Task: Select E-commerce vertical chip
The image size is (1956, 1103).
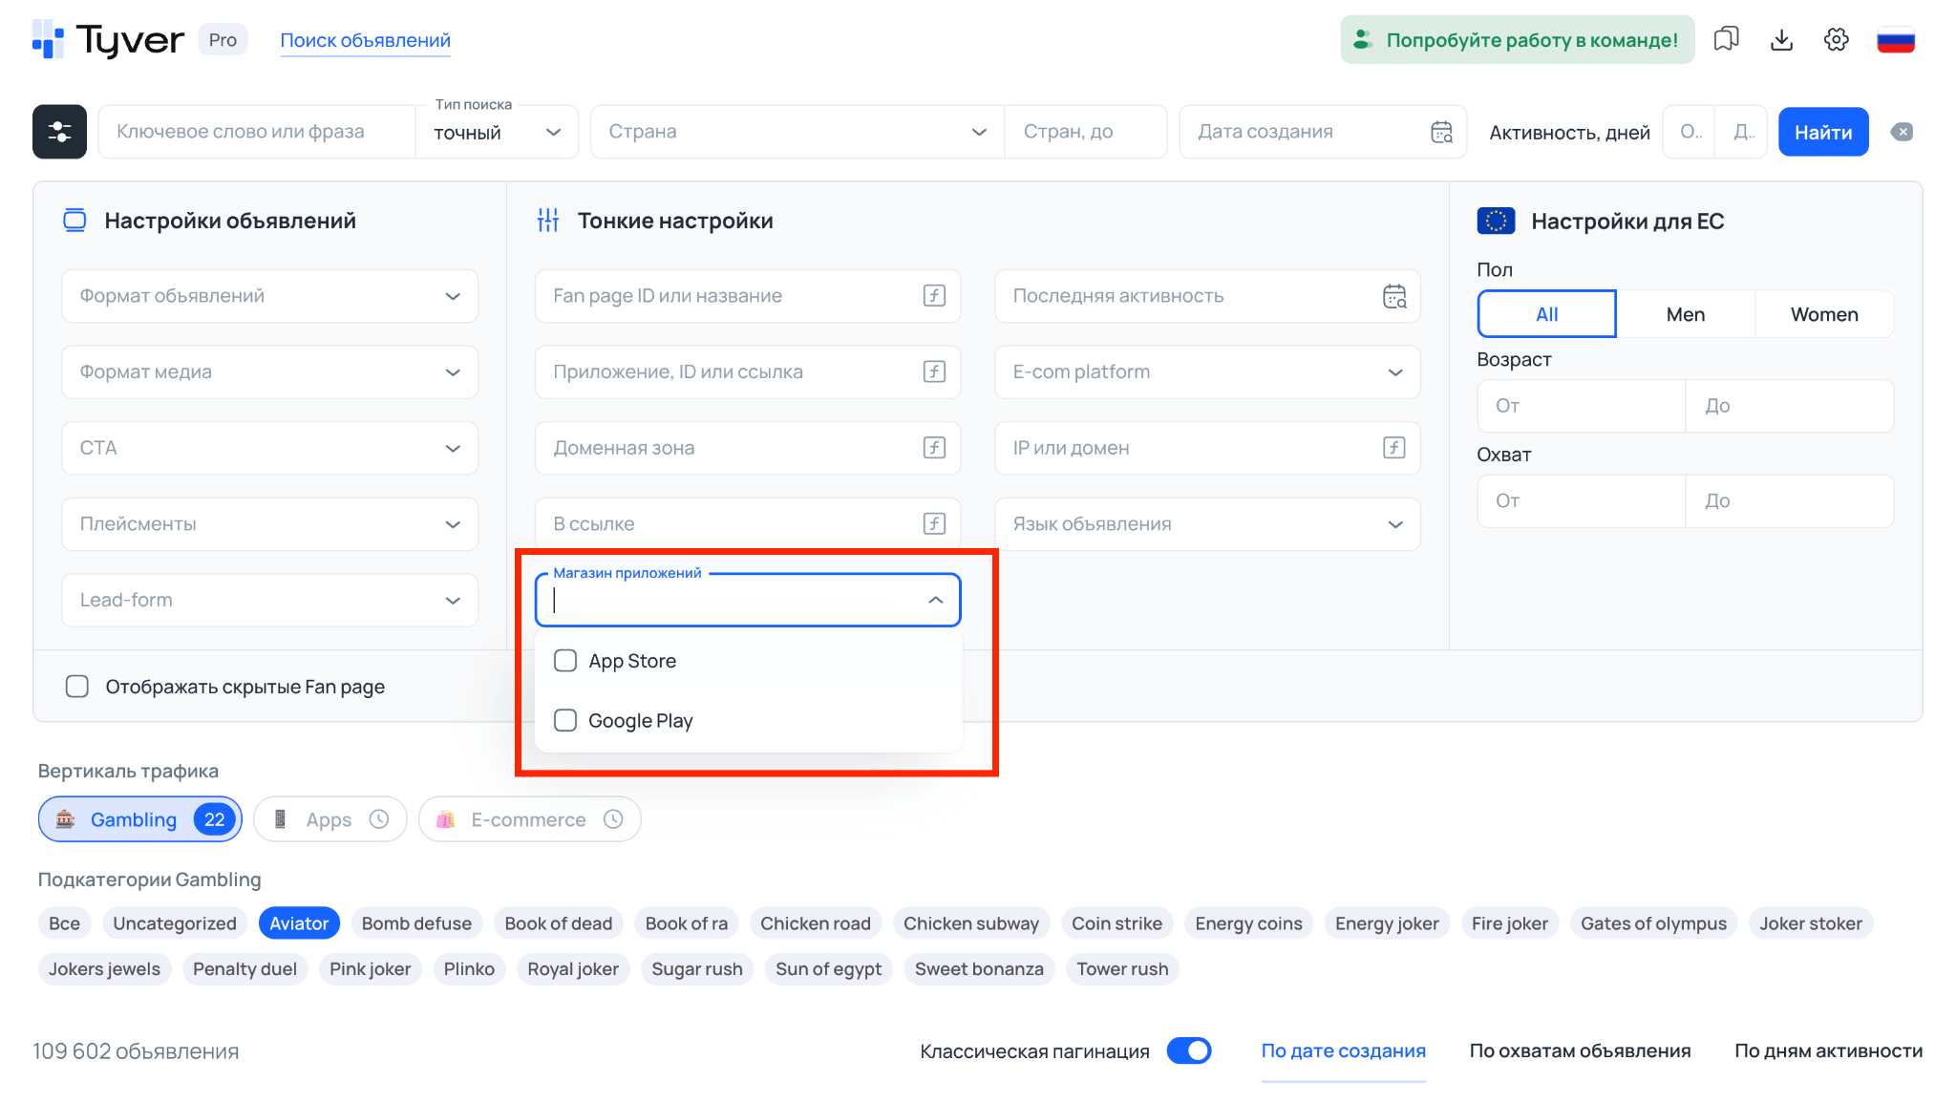Action: click(529, 819)
